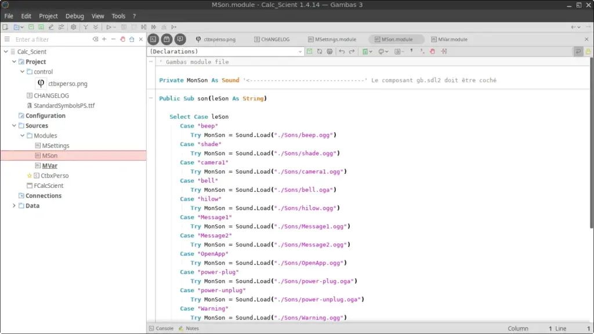Switch to ctbxperso.png tab

pyautogui.click(x=216, y=39)
